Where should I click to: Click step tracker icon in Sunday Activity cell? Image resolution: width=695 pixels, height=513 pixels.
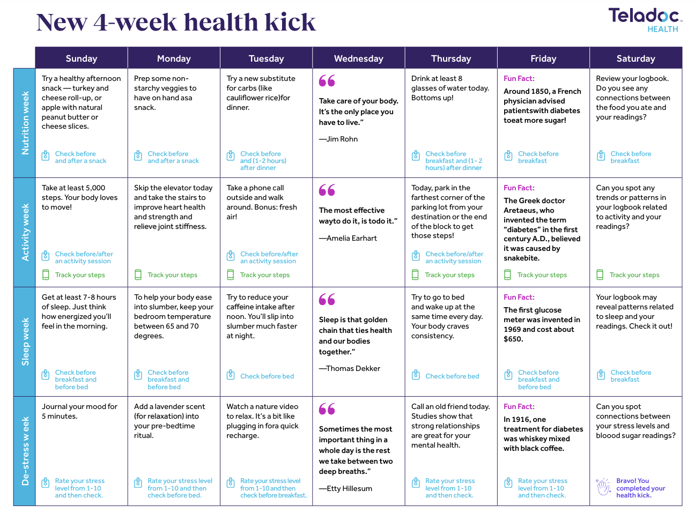click(x=46, y=275)
